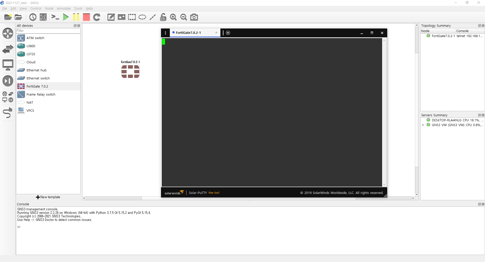Select the Draw an ellipse tool
The width and height of the screenshot is (485, 262).
(142, 17)
